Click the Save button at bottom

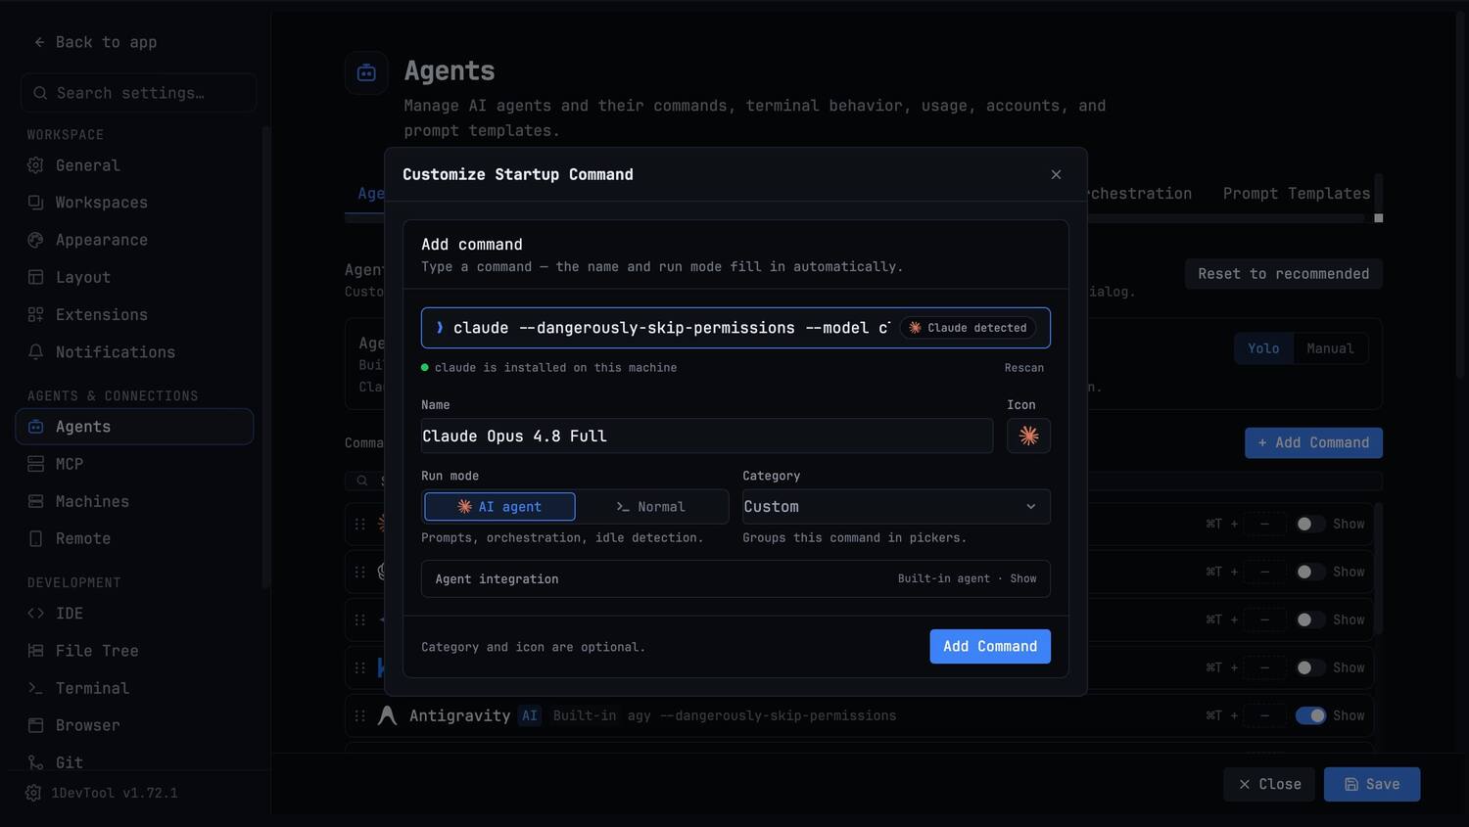point(1371,784)
